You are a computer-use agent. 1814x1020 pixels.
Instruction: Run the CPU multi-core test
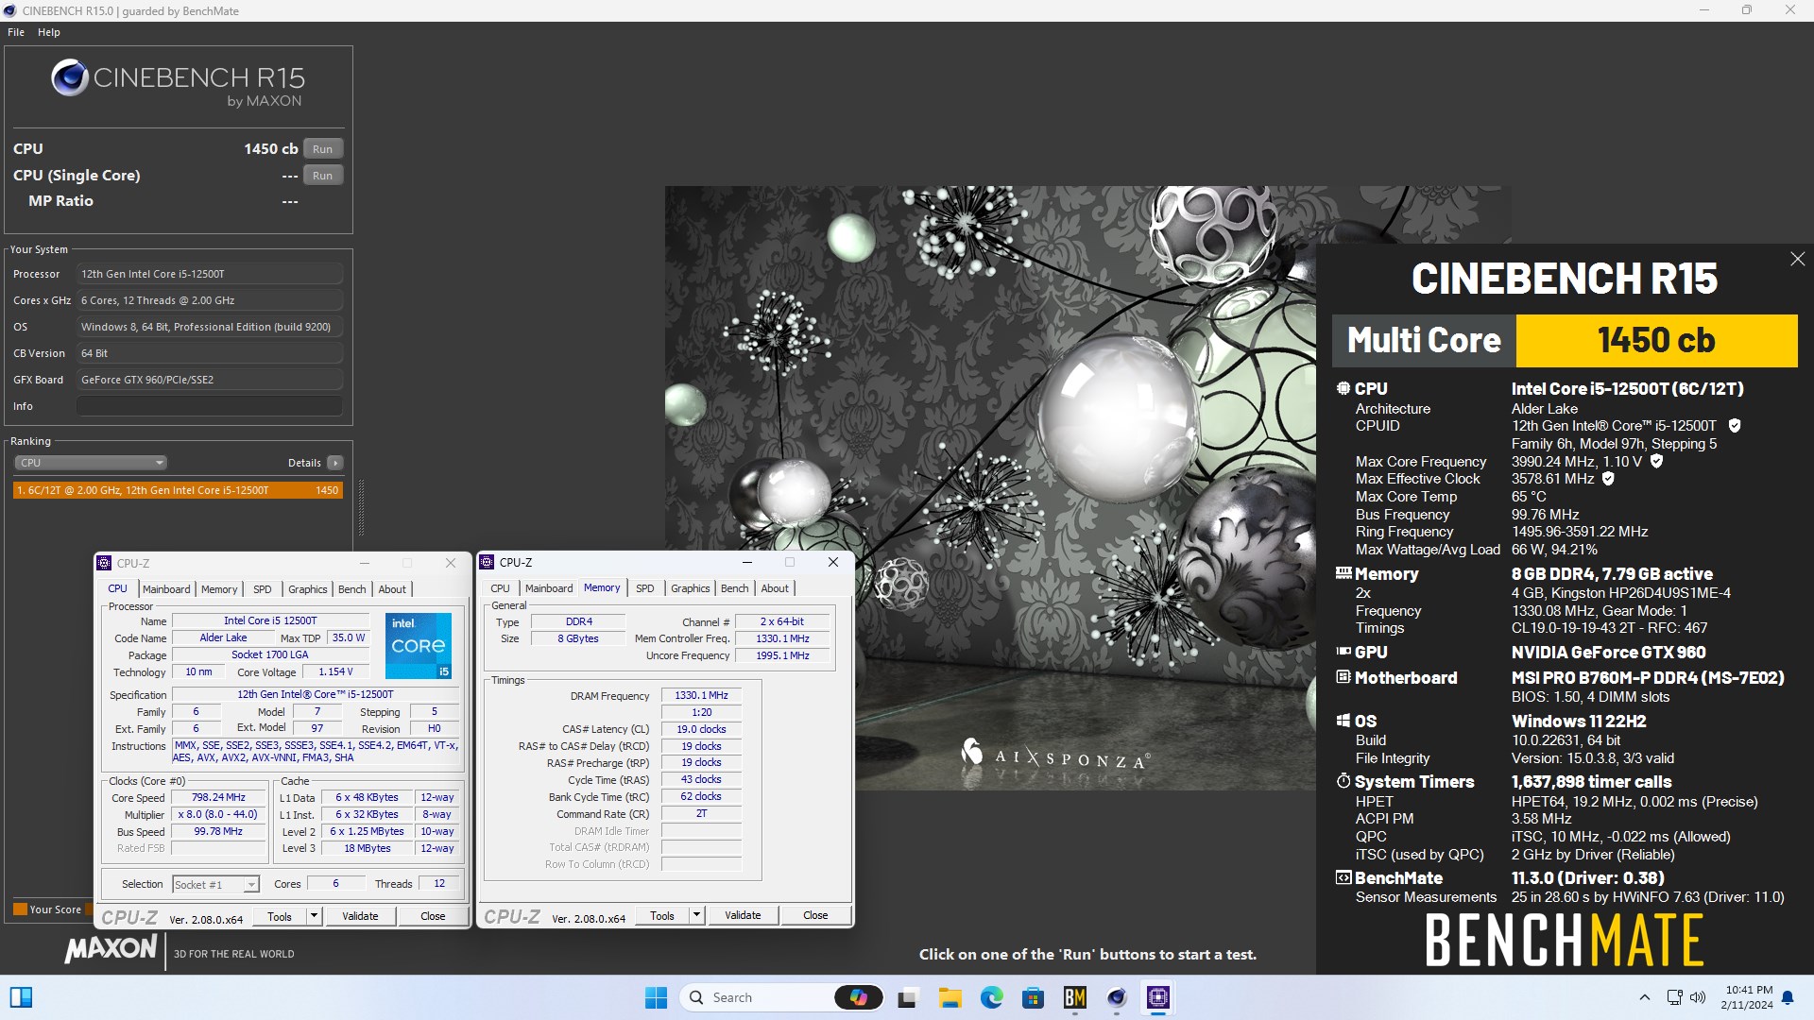(322, 149)
